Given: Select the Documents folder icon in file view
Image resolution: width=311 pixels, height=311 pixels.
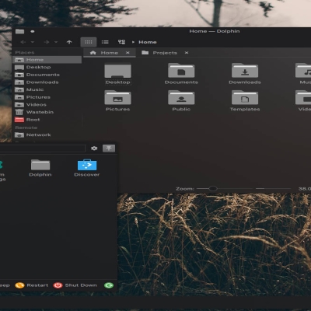Looking at the screenshot, I should click(181, 71).
